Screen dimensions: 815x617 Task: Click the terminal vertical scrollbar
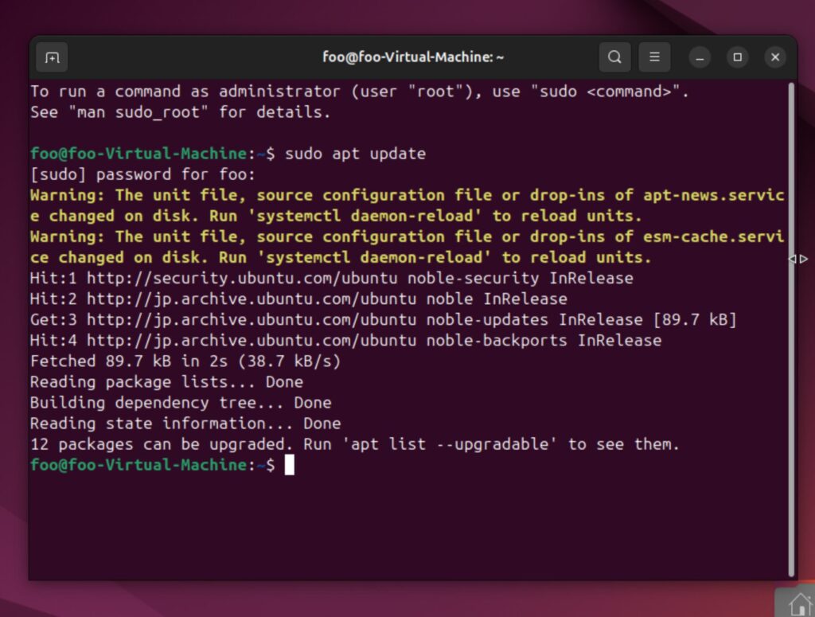[x=790, y=318]
